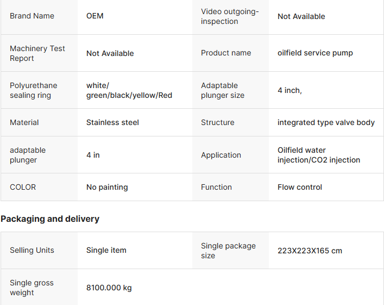Click the 'Machinery Test Report' label
The height and width of the screenshot is (305, 384).
(37, 53)
